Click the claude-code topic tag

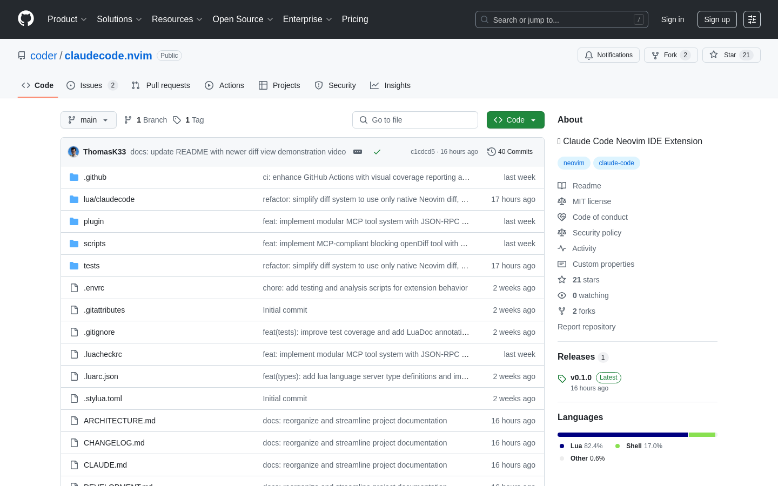pos(616,163)
